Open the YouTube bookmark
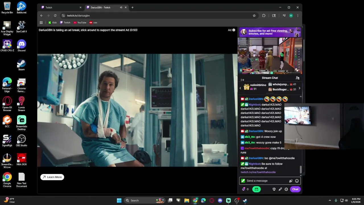Viewport: 364px width, 205px height. click(x=80, y=22)
